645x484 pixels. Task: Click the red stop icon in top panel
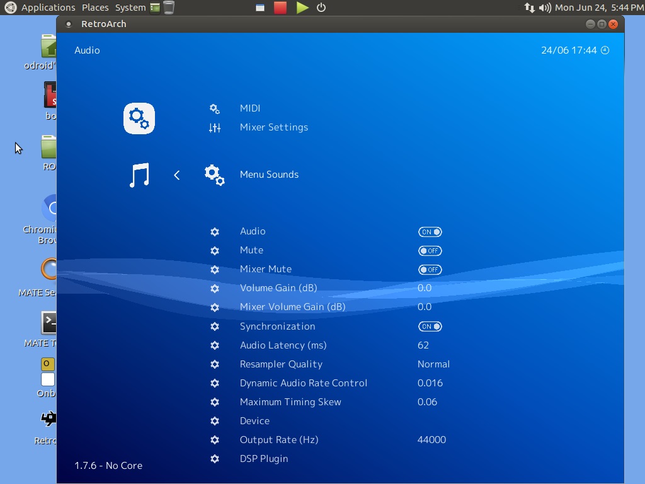[280, 8]
